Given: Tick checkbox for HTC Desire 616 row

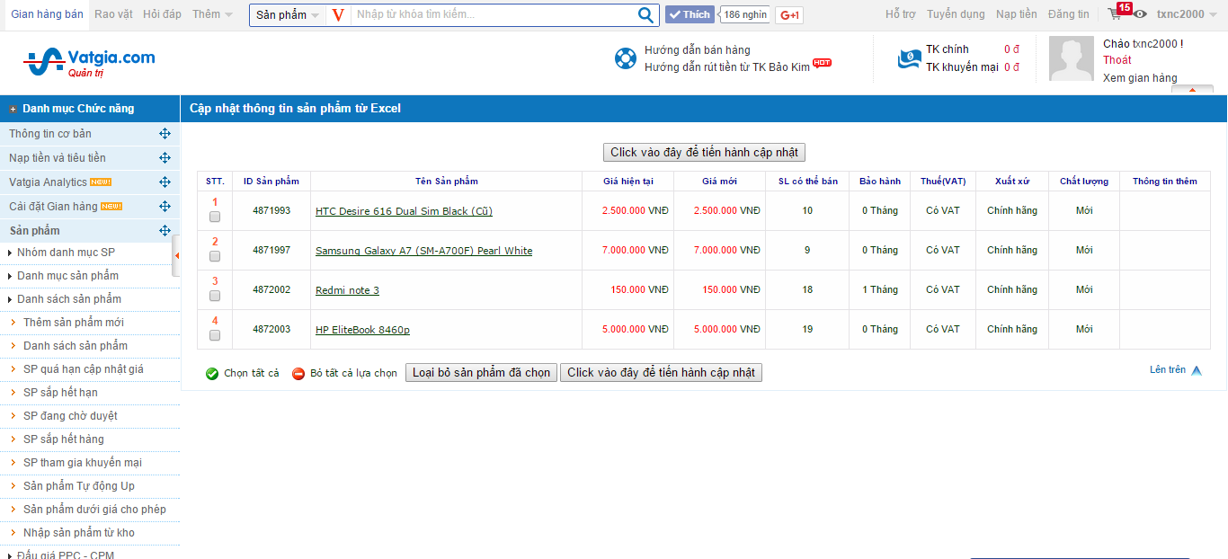Looking at the screenshot, I should click(x=215, y=217).
